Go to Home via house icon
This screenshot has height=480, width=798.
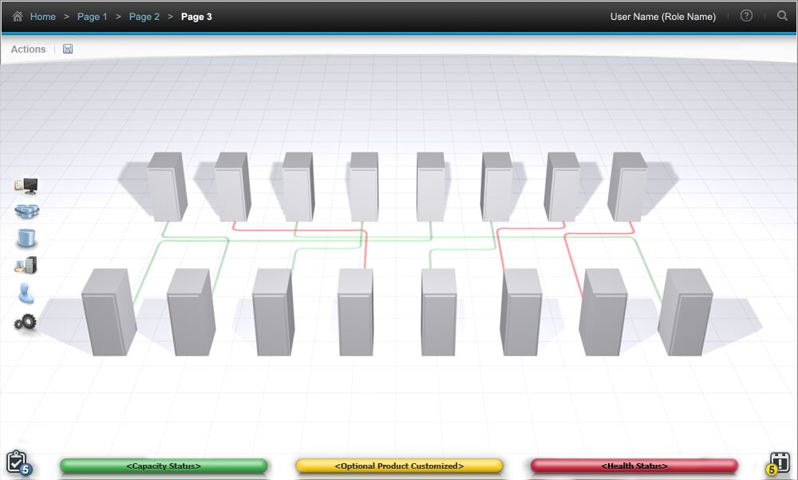pyautogui.click(x=18, y=16)
